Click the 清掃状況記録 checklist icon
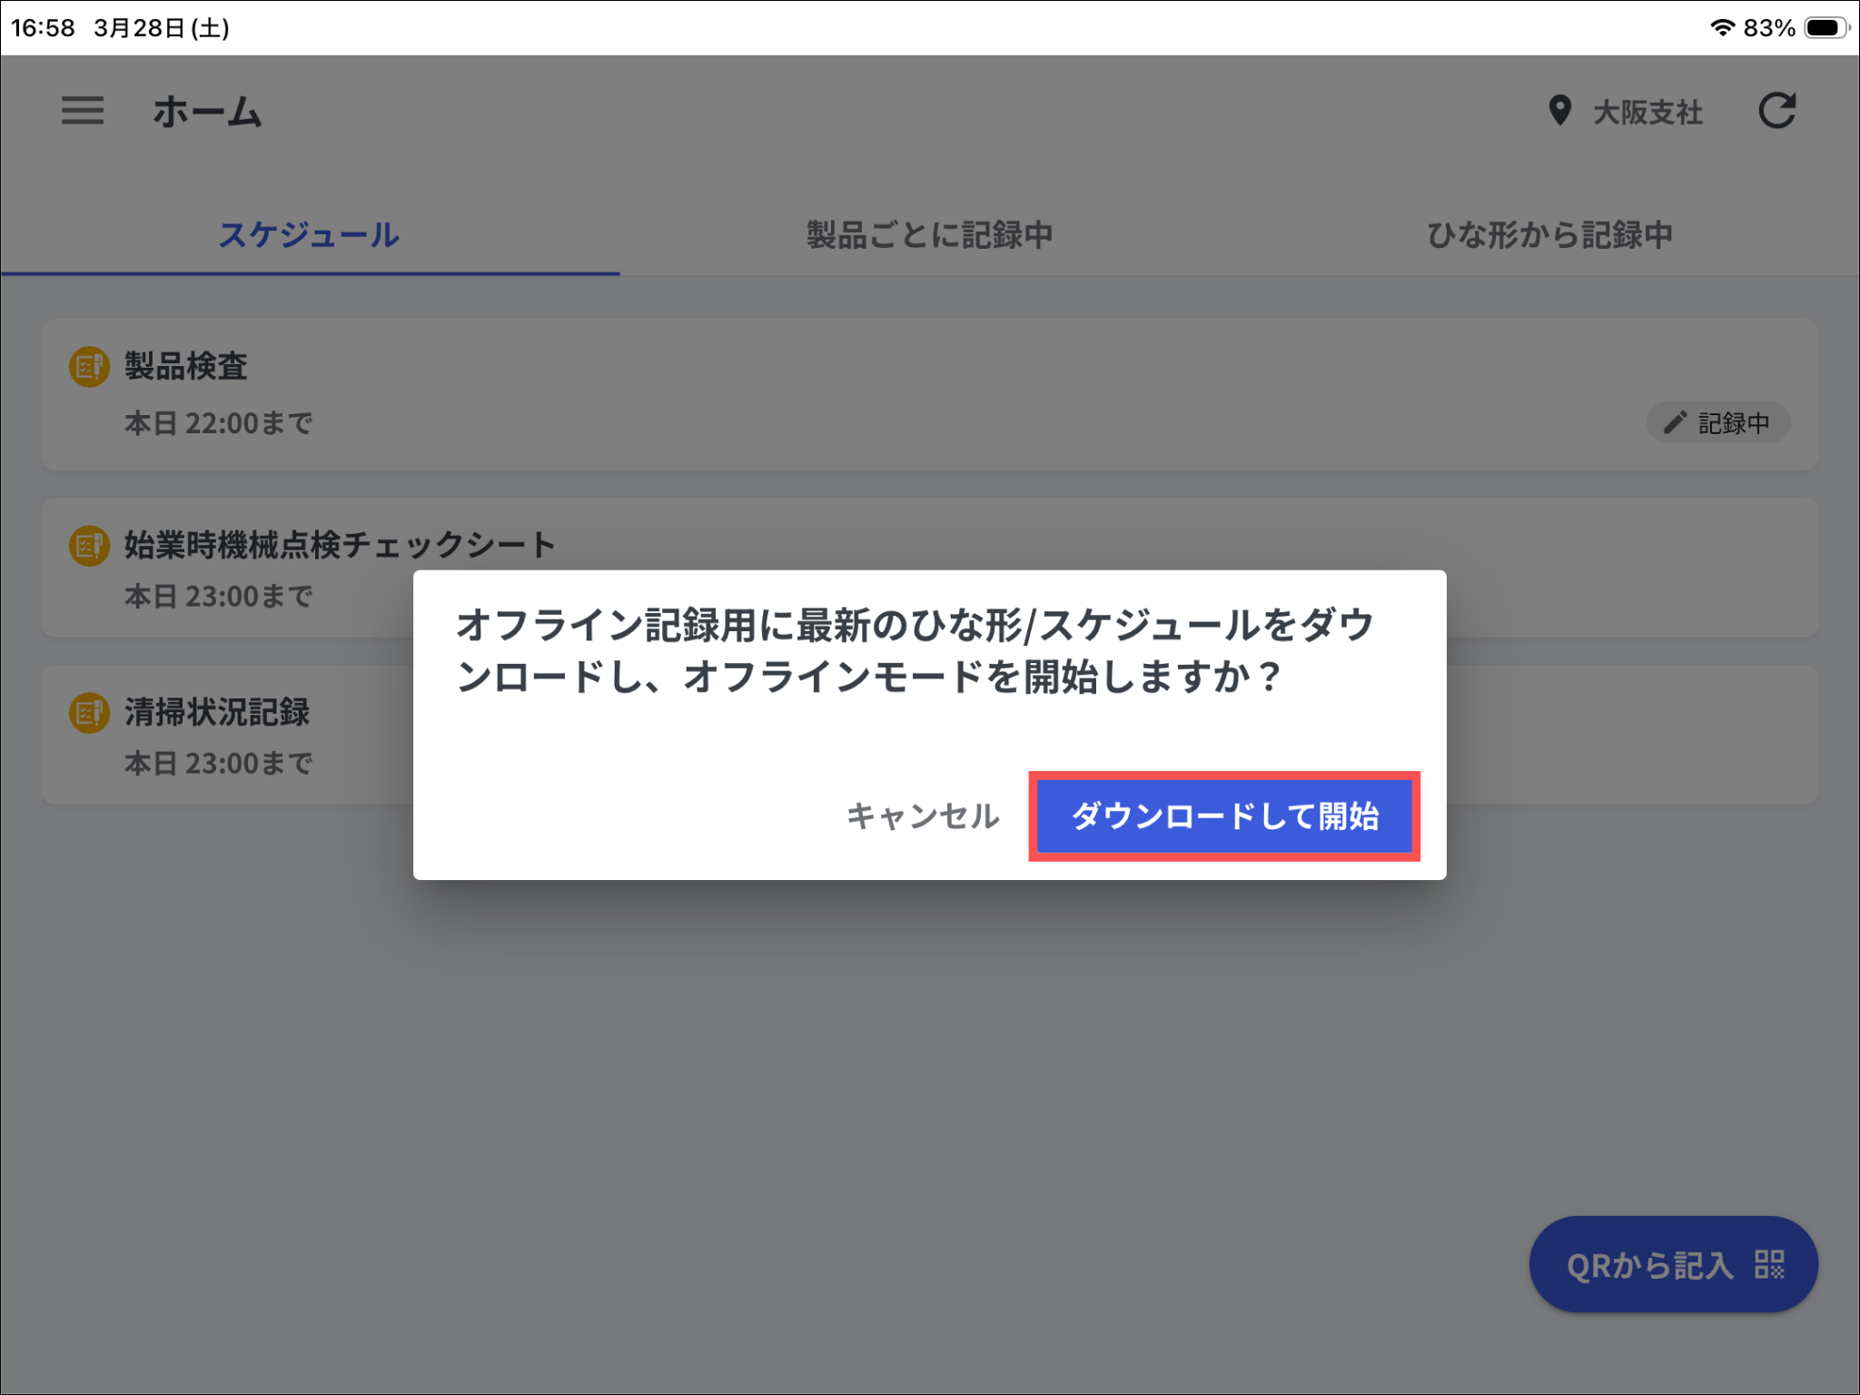 coord(89,713)
